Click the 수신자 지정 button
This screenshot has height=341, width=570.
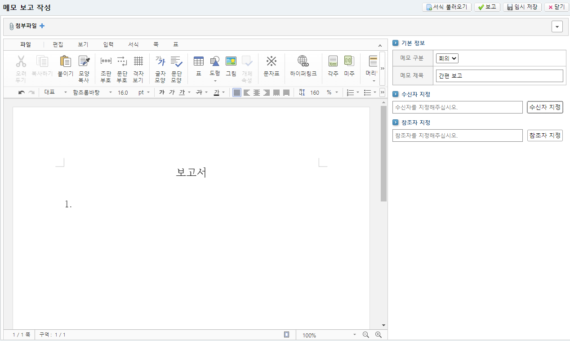pyautogui.click(x=545, y=107)
